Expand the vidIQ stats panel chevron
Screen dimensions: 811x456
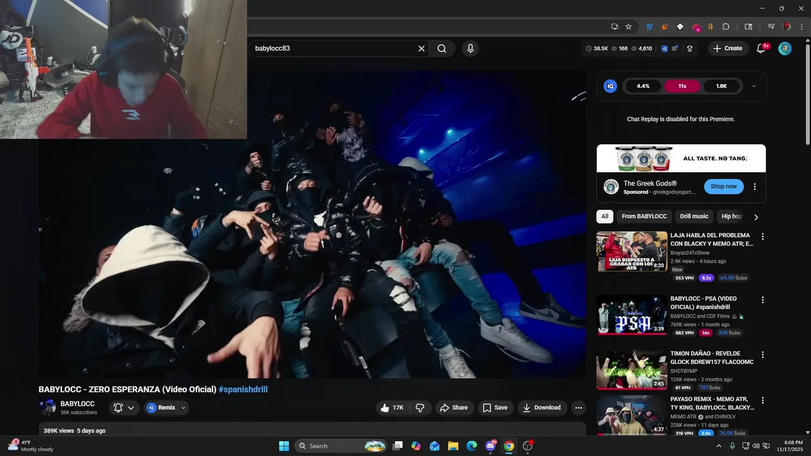click(753, 86)
